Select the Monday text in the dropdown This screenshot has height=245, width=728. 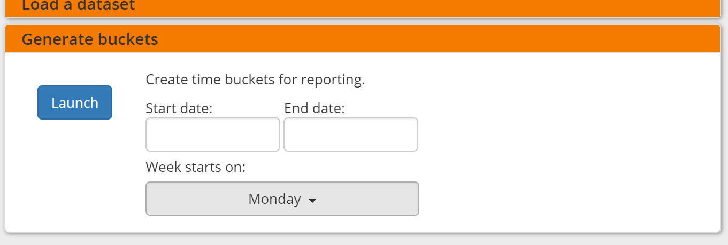tap(274, 199)
